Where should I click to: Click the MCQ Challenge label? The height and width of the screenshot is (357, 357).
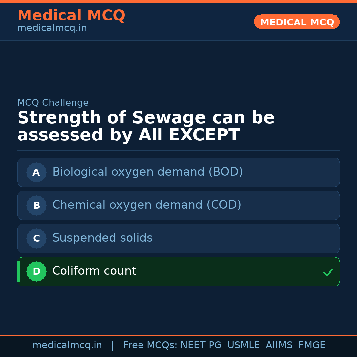click(53, 103)
